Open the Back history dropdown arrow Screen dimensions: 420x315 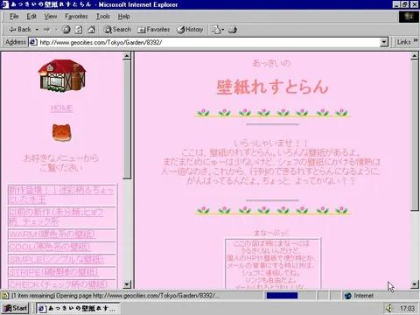(37, 30)
